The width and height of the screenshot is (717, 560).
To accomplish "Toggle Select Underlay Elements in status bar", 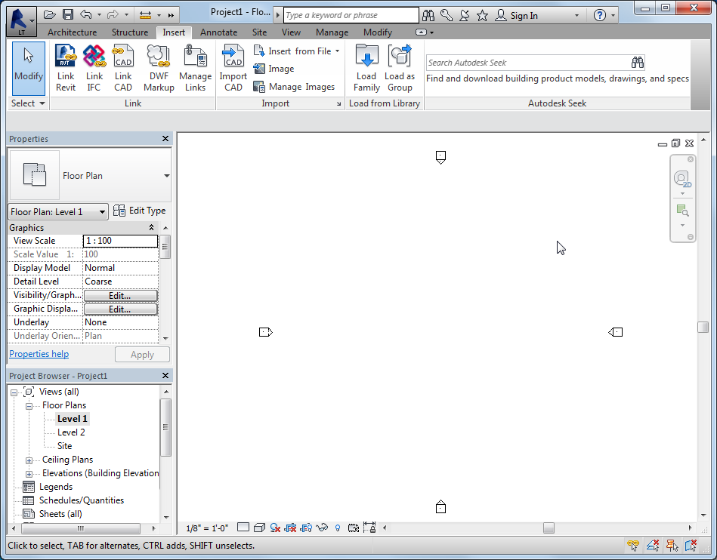I will pos(653,545).
